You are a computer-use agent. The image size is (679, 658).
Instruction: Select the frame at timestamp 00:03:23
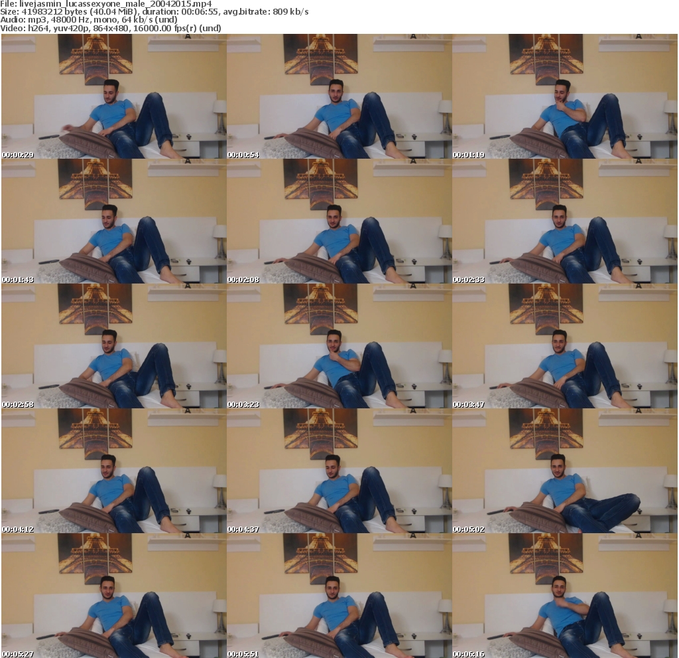coord(339,346)
